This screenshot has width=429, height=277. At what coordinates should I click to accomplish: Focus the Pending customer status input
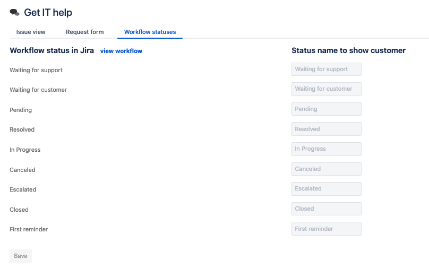point(327,109)
